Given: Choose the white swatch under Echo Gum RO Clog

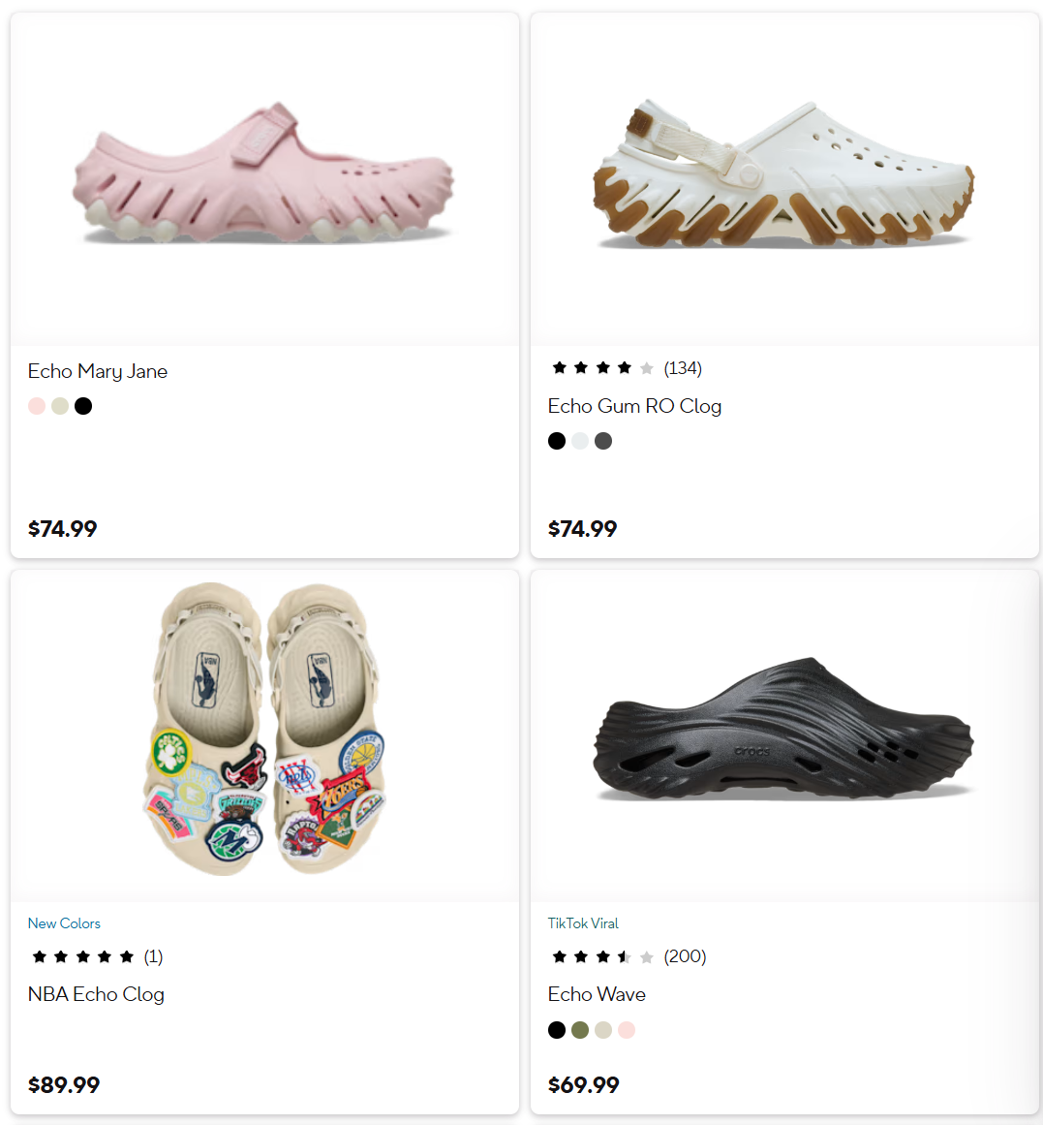Looking at the screenshot, I should point(580,441).
